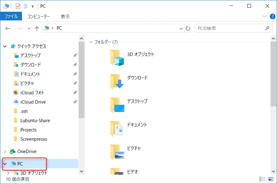Click the back navigation arrow
The image size is (277, 184).
7,28
